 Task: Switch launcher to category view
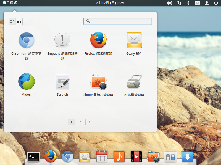tap(19, 21)
